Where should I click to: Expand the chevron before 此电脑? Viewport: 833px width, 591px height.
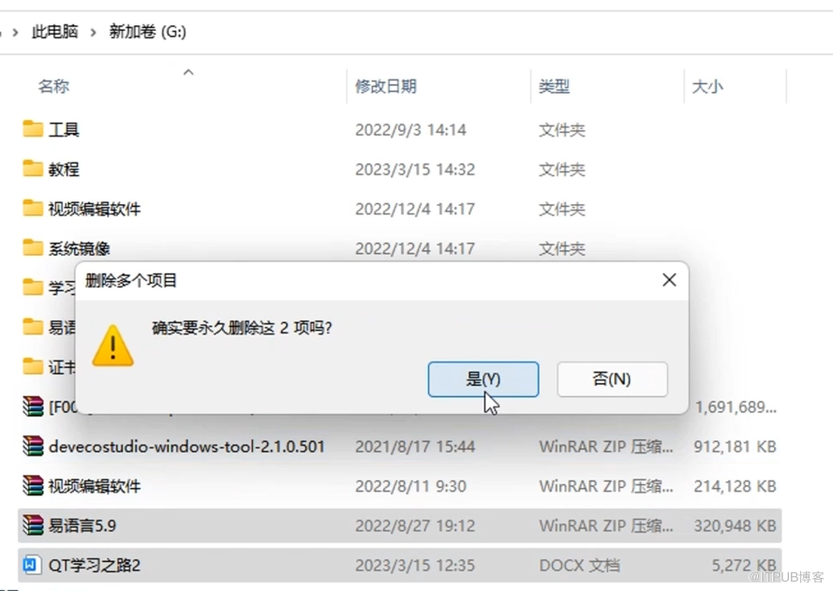pos(15,33)
